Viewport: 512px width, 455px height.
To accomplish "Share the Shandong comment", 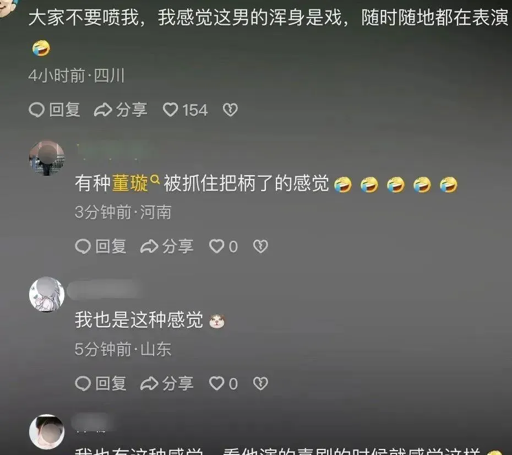I will coord(167,383).
